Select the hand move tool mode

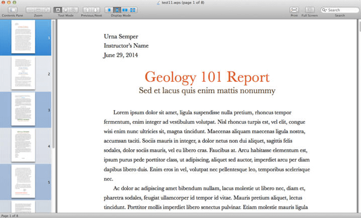click(65, 10)
